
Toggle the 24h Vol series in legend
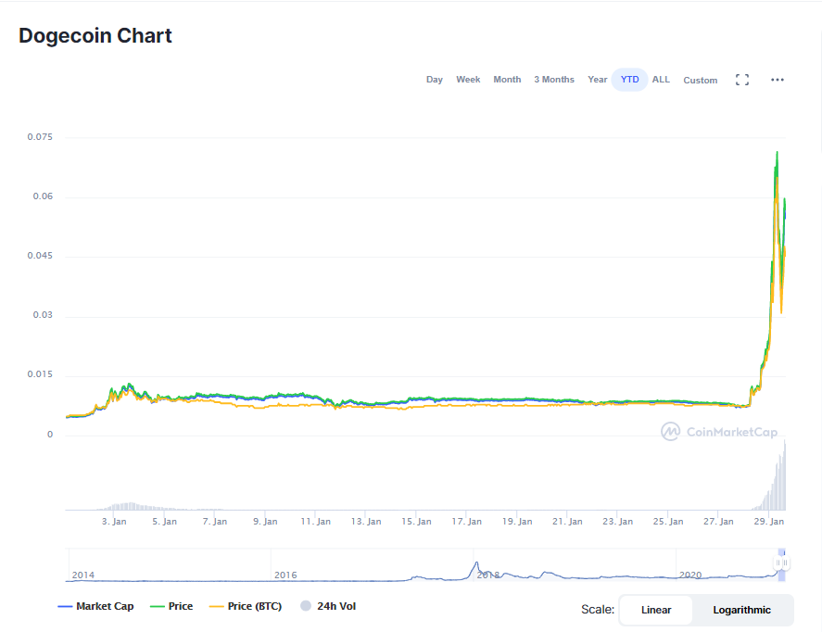pyautogui.click(x=328, y=606)
